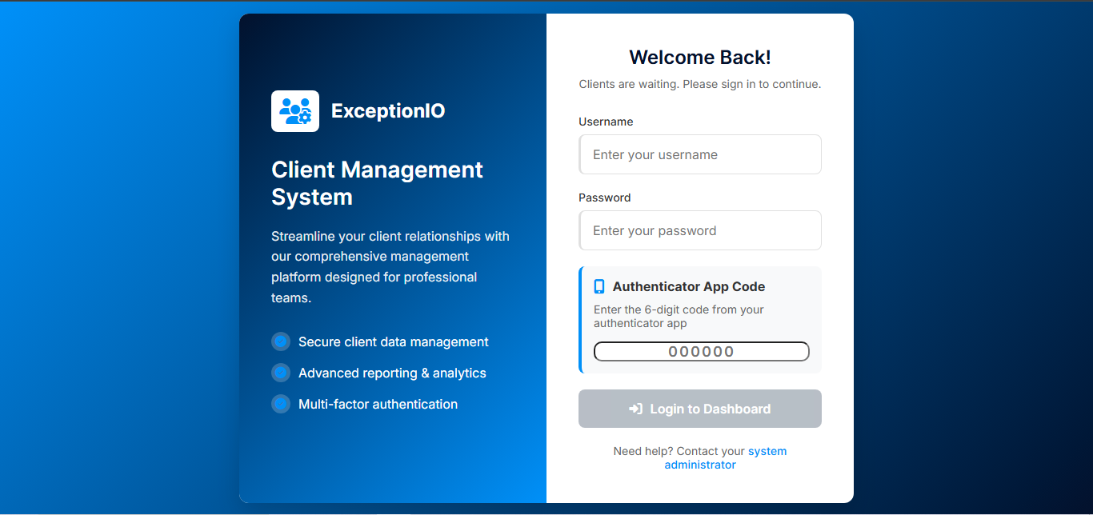
Task: Click the bullet icon for Multi-factor authentication
Action: click(x=281, y=404)
